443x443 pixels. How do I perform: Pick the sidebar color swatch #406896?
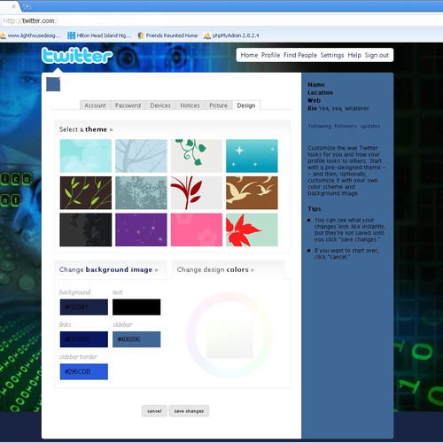(136, 339)
